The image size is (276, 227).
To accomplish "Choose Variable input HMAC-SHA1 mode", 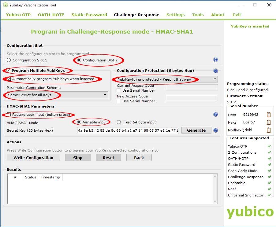I will pyautogui.click(x=79, y=122).
